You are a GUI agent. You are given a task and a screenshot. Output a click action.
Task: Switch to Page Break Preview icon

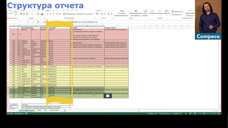click(195, 114)
